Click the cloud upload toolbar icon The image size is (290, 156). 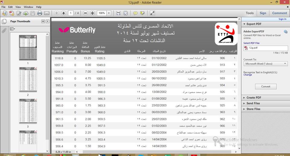26,13
